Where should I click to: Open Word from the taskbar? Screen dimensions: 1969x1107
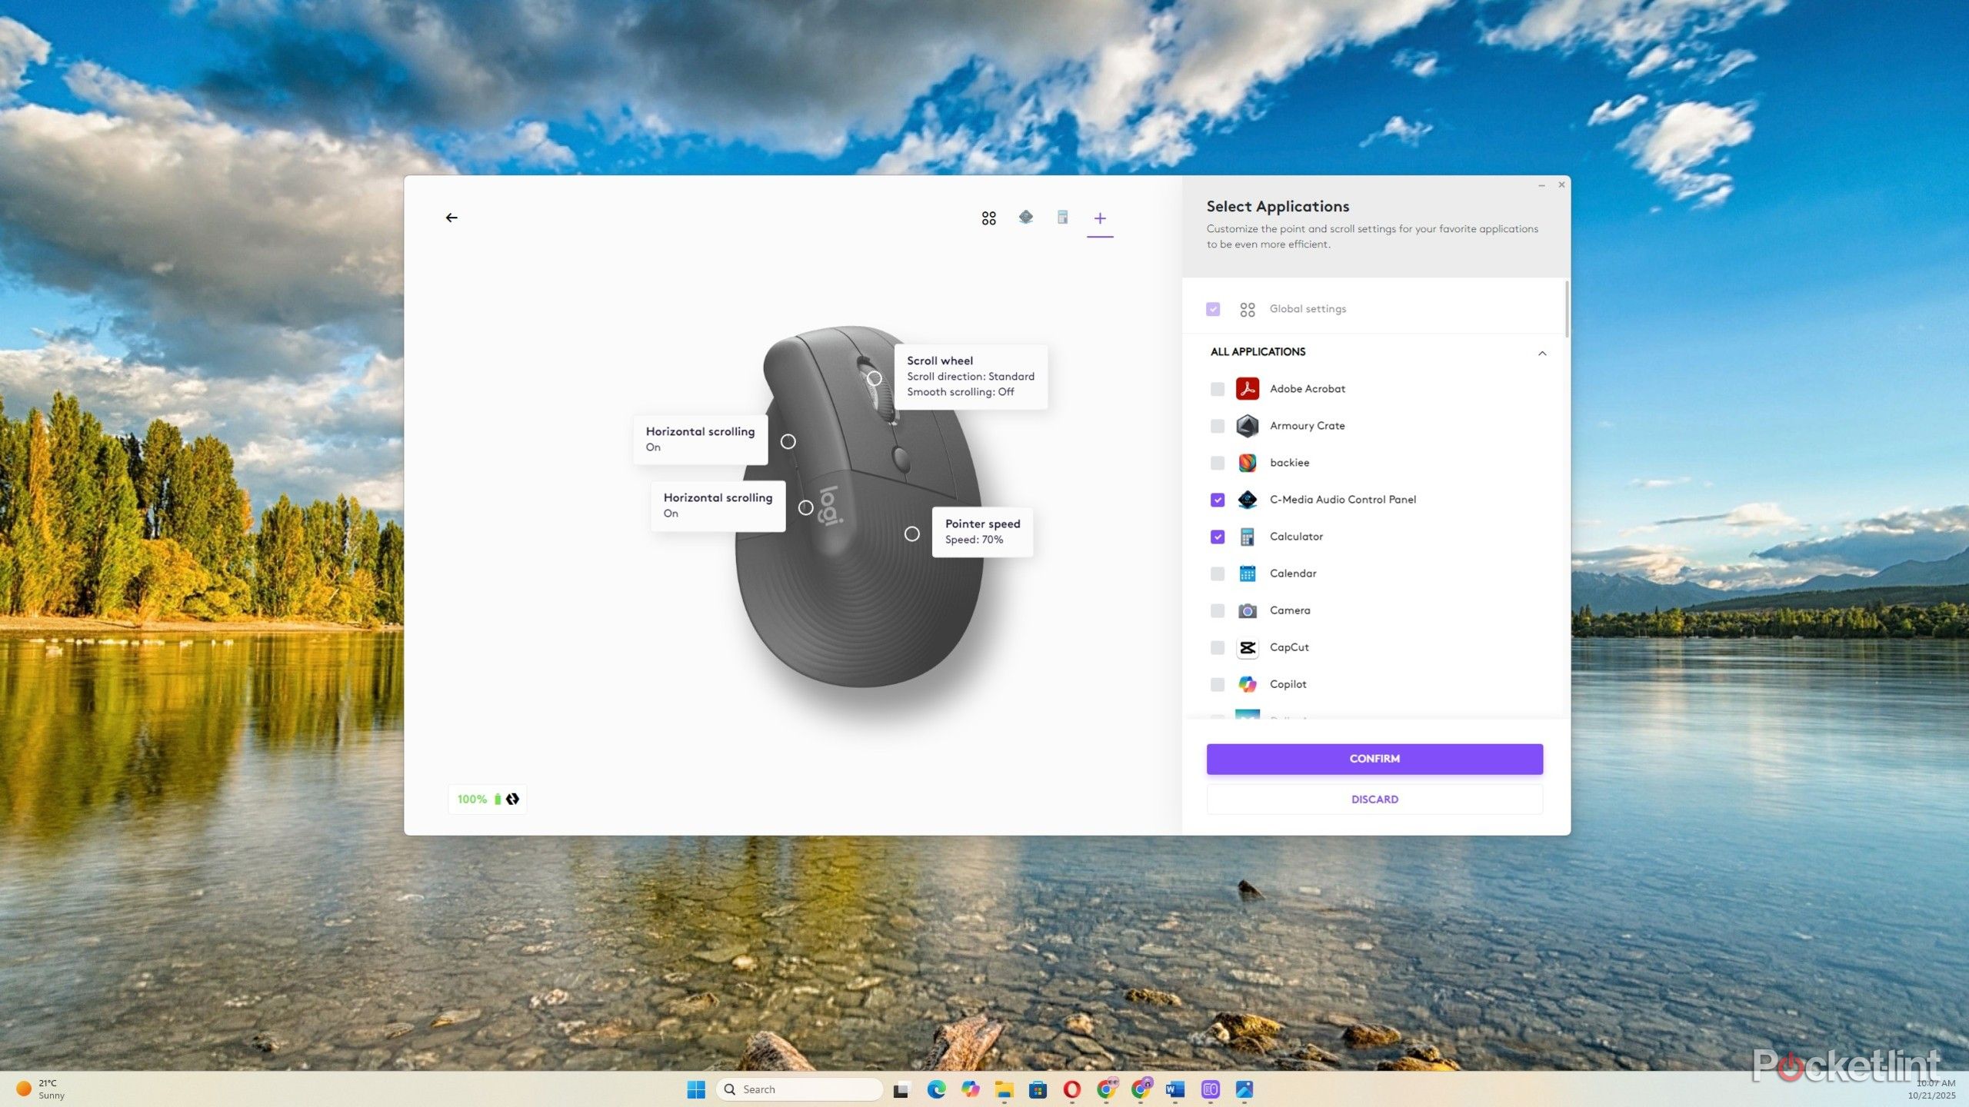coord(1174,1089)
